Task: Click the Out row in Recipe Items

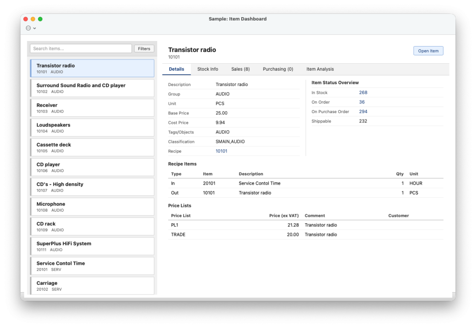Action: coord(306,193)
